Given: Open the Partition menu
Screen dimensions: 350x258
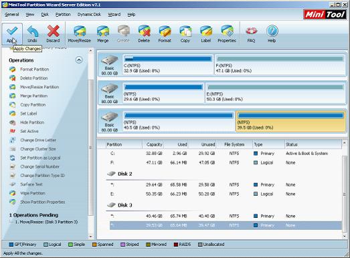Looking at the screenshot, I should click(63, 15).
